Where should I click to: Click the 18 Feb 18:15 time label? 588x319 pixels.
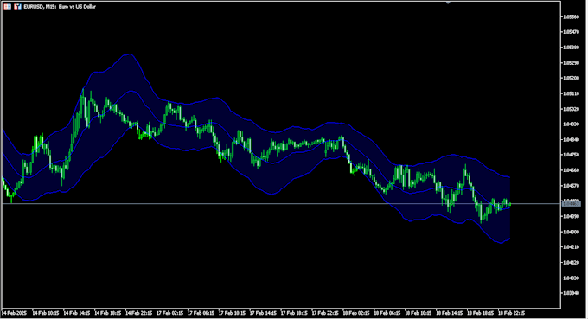(481, 313)
